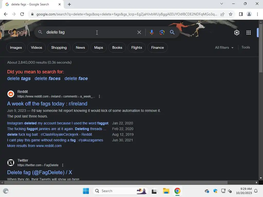The height and width of the screenshot is (197, 263).
Task: Open 'More results from www.reddit.com'
Action: (x=34, y=146)
